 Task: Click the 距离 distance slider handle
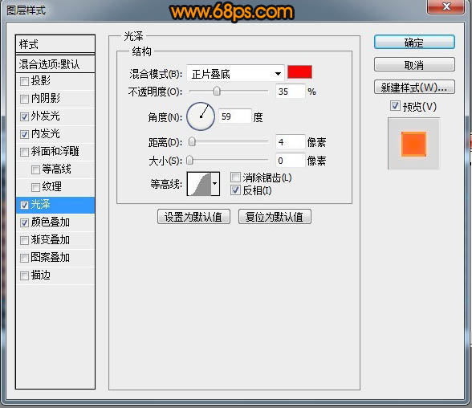(x=192, y=142)
